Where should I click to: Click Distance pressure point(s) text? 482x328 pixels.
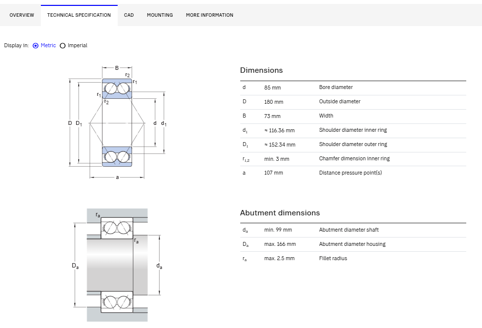point(351,173)
